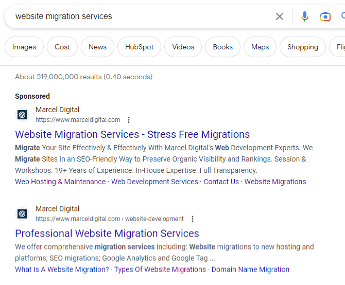Switch to the News tab

[x=97, y=47]
